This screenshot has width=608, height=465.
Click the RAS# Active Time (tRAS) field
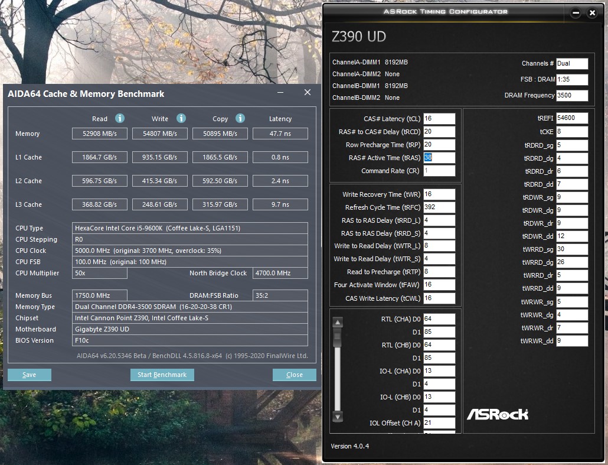tap(439, 158)
